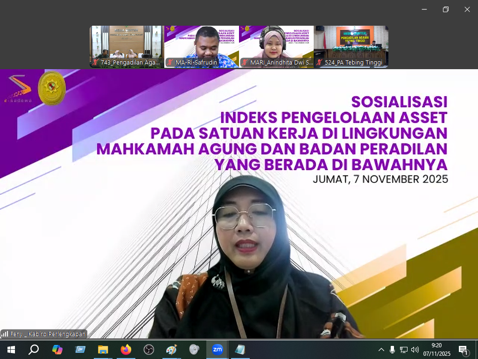This screenshot has height=359, width=478.
Task: Click the Copilot icon in taskbar
Action: pos(57,350)
